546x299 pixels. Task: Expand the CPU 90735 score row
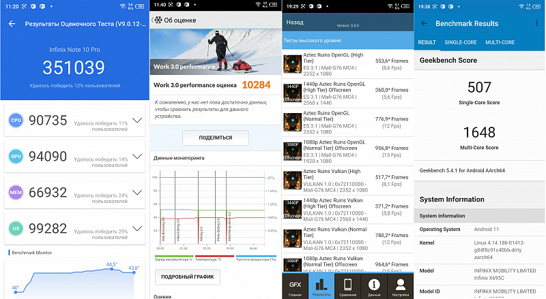coord(137,121)
